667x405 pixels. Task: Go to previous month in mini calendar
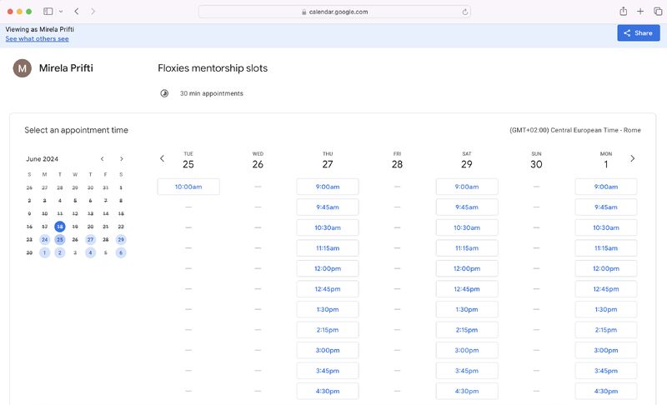pos(103,158)
